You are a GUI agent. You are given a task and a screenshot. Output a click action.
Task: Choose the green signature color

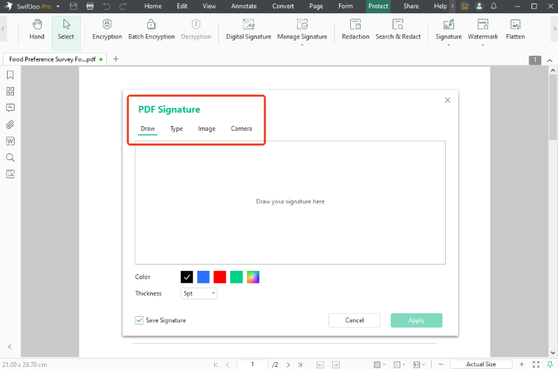point(236,277)
